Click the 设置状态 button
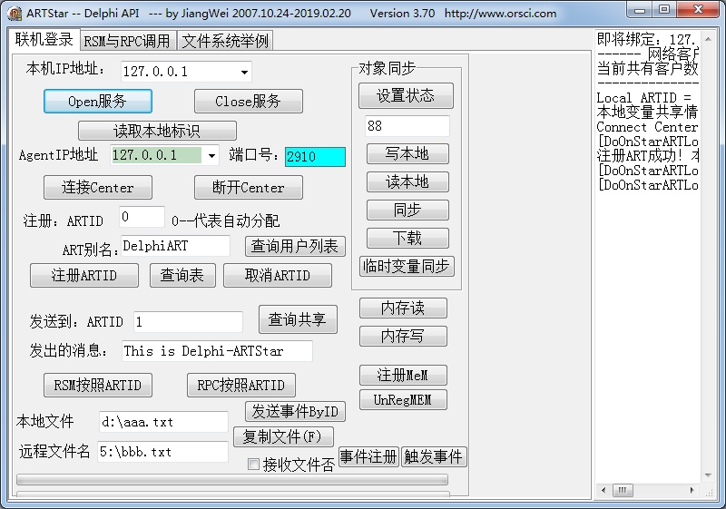726x509 pixels. pyautogui.click(x=406, y=96)
